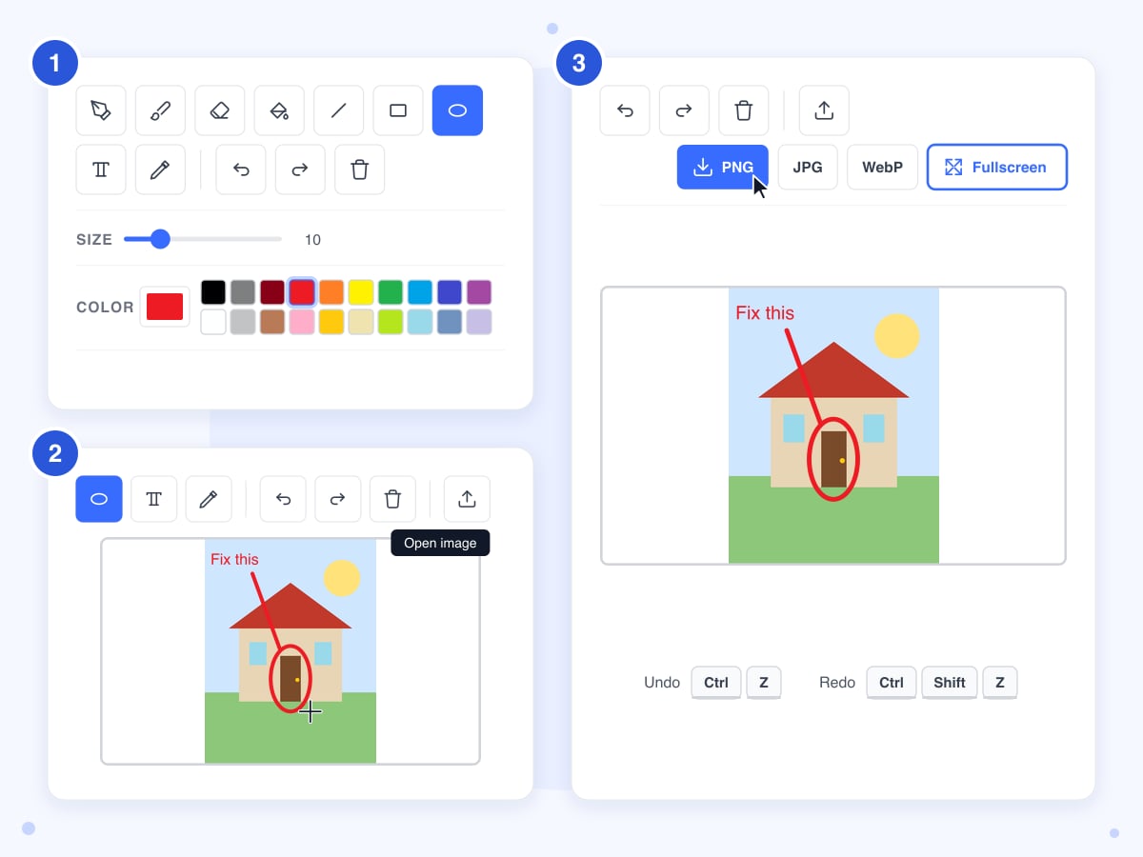Pick the brown color swatch

pyautogui.click(x=272, y=322)
